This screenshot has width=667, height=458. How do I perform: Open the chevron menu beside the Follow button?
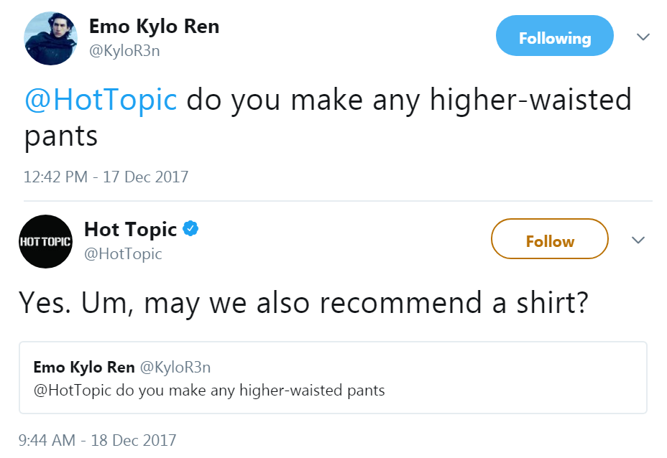click(x=638, y=240)
